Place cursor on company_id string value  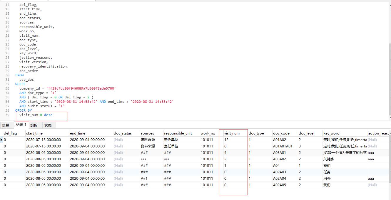click(81, 88)
